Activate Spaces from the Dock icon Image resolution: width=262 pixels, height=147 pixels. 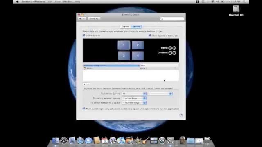tap(154, 140)
